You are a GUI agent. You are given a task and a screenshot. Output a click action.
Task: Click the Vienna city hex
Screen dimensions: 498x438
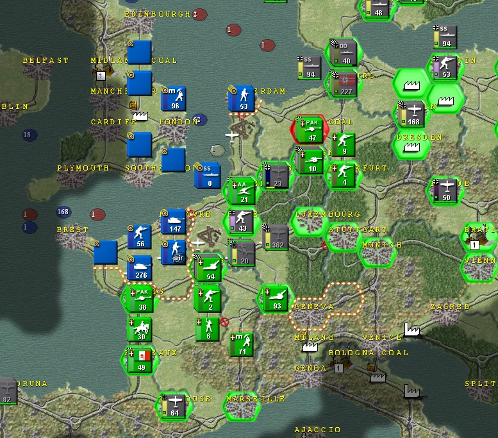point(479,268)
